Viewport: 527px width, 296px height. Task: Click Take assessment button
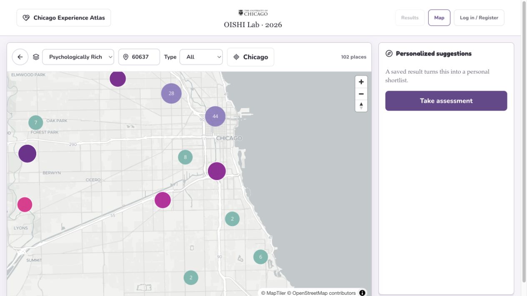coord(446,101)
